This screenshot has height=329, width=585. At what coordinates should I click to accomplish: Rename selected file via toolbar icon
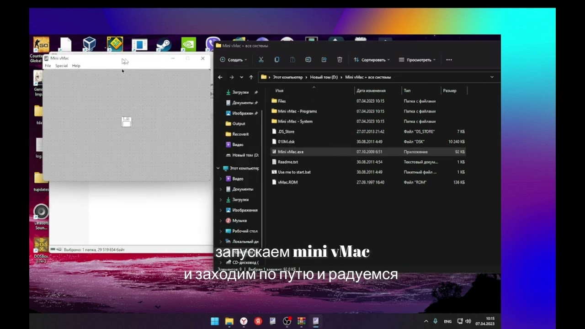308,60
